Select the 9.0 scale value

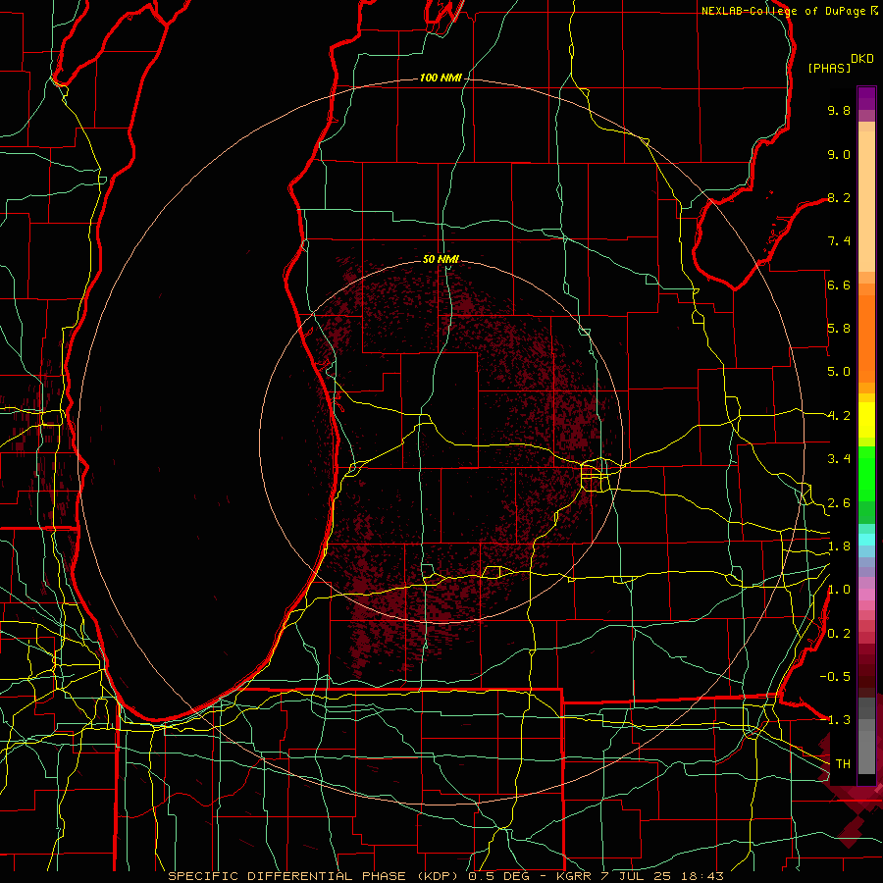tap(839, 154)
